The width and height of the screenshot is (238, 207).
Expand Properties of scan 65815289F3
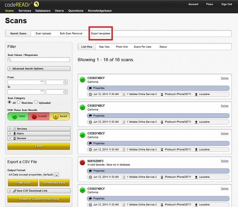[158, 171]
